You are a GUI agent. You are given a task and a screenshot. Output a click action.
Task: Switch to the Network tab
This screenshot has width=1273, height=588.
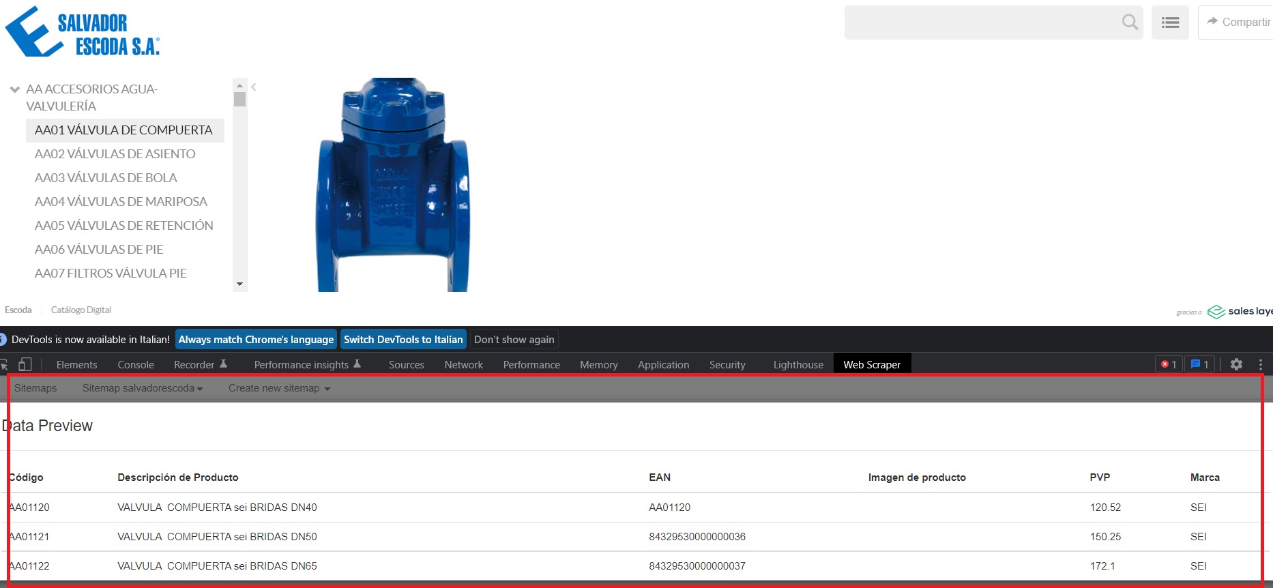pos(463,365)
